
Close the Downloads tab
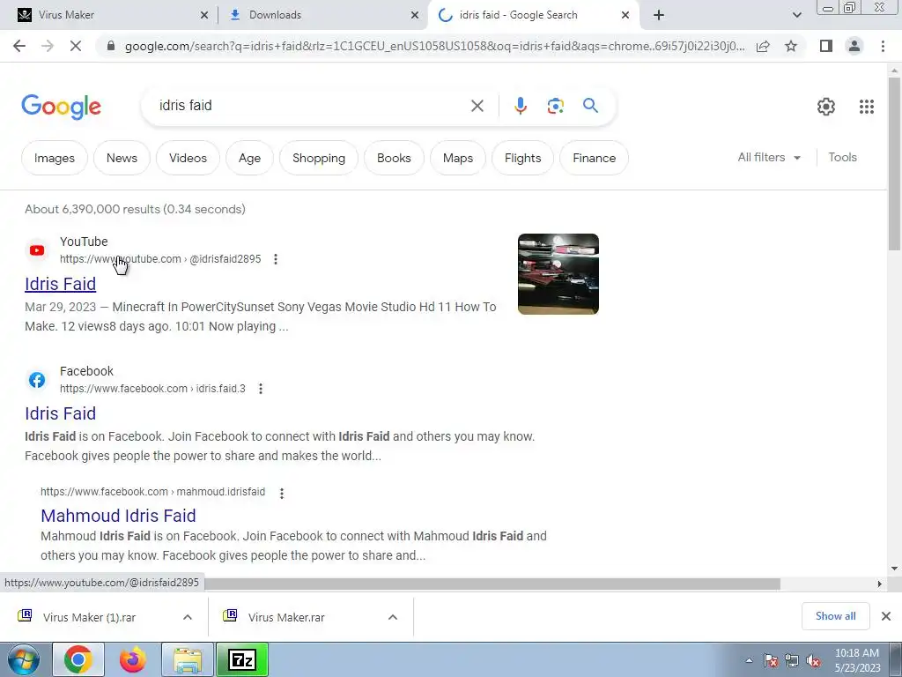pyautogui.click(x=414, y=16)
